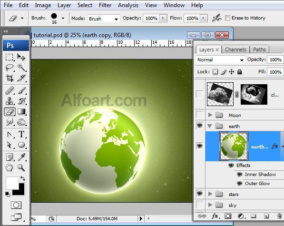Select the Clone Stamp tool
The image size is (284, 226).
(10, 101)
